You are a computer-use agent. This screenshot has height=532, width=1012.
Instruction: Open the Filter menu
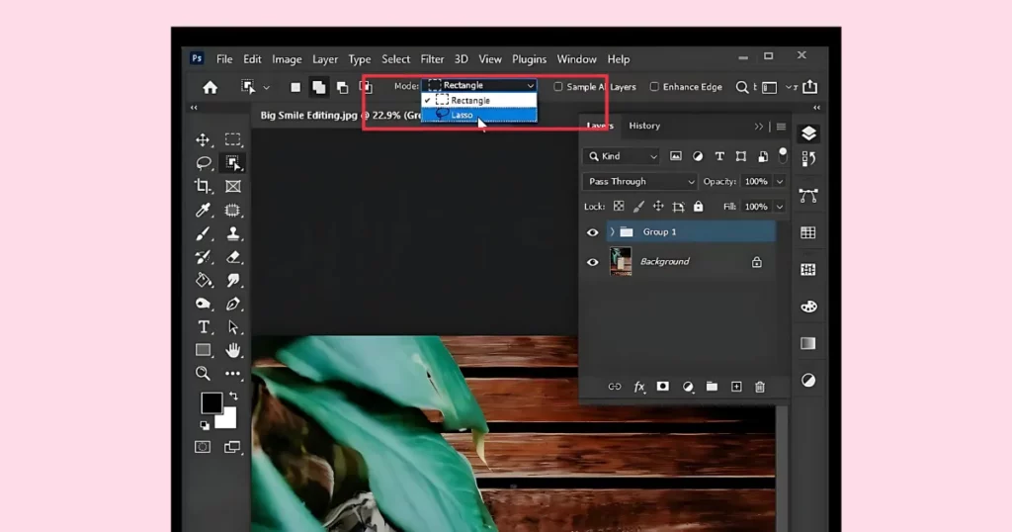pos(432,58)
